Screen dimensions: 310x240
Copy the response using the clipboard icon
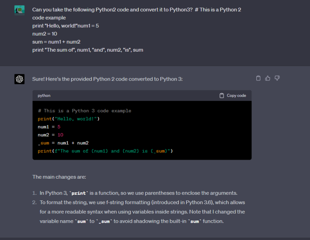tap(258, 78)
